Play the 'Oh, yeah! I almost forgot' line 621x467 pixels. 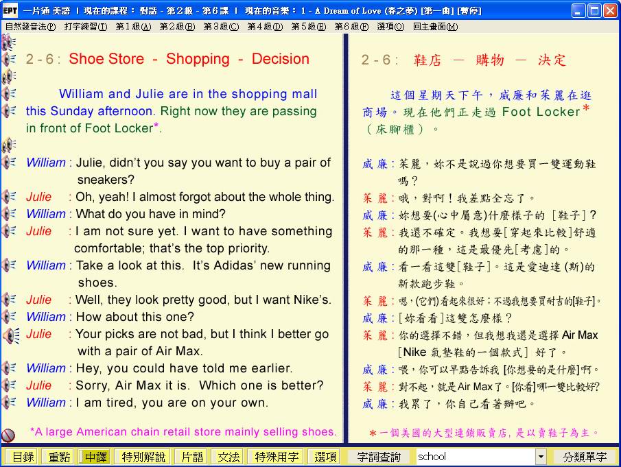pos(9,197)
